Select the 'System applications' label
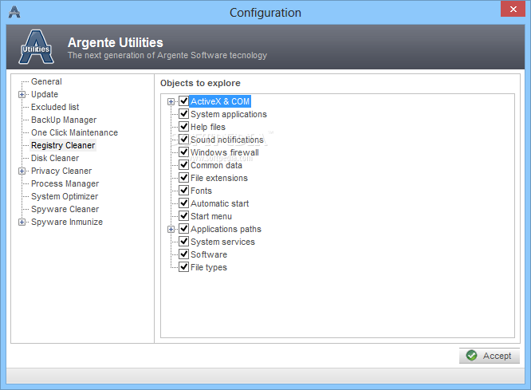 229,114
